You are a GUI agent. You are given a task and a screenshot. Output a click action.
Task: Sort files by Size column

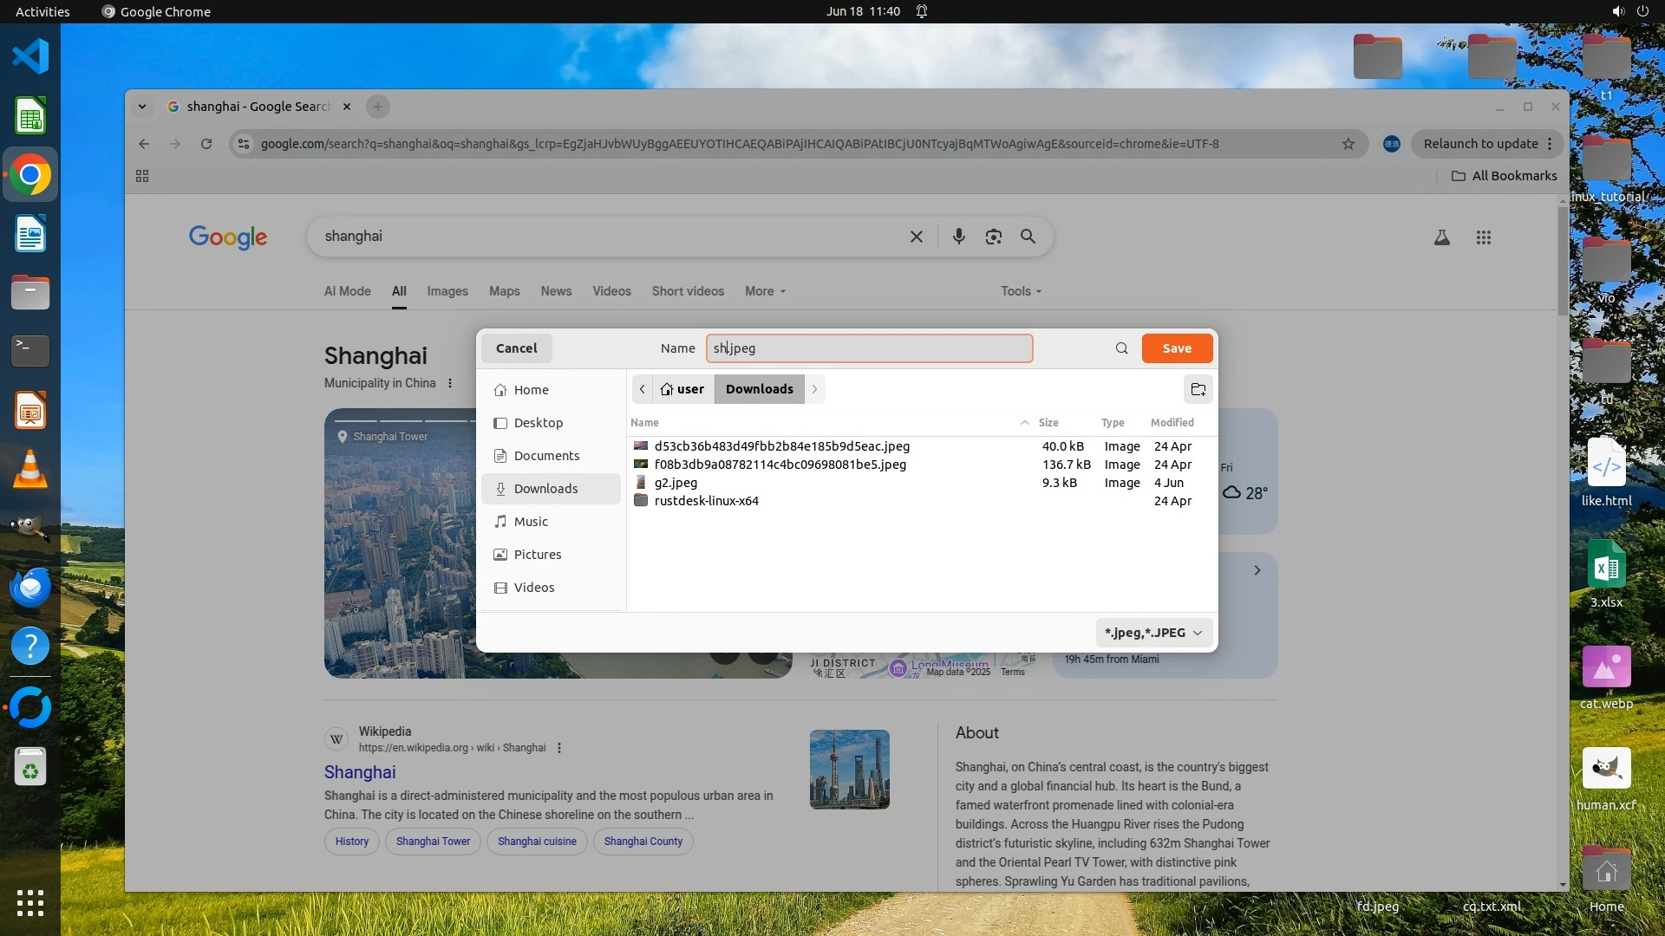[x=1048, y=423]
